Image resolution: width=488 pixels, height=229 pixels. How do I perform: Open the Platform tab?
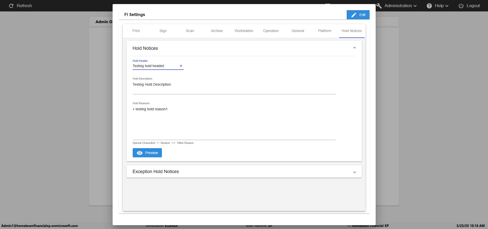pyautogui.click(x=325, y=31)
